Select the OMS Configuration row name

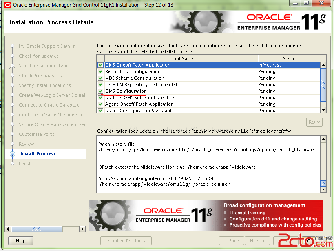tap(126, 91)
